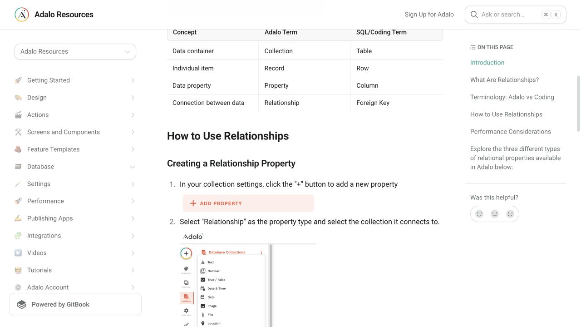Click Powered by GitBook button
This screenshot has width=581, height=327.
75,305
